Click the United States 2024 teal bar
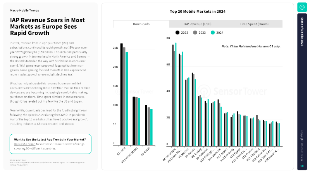The height and width of the screenshot is (173, 310). pyautogui.click(x=139, y=122)
